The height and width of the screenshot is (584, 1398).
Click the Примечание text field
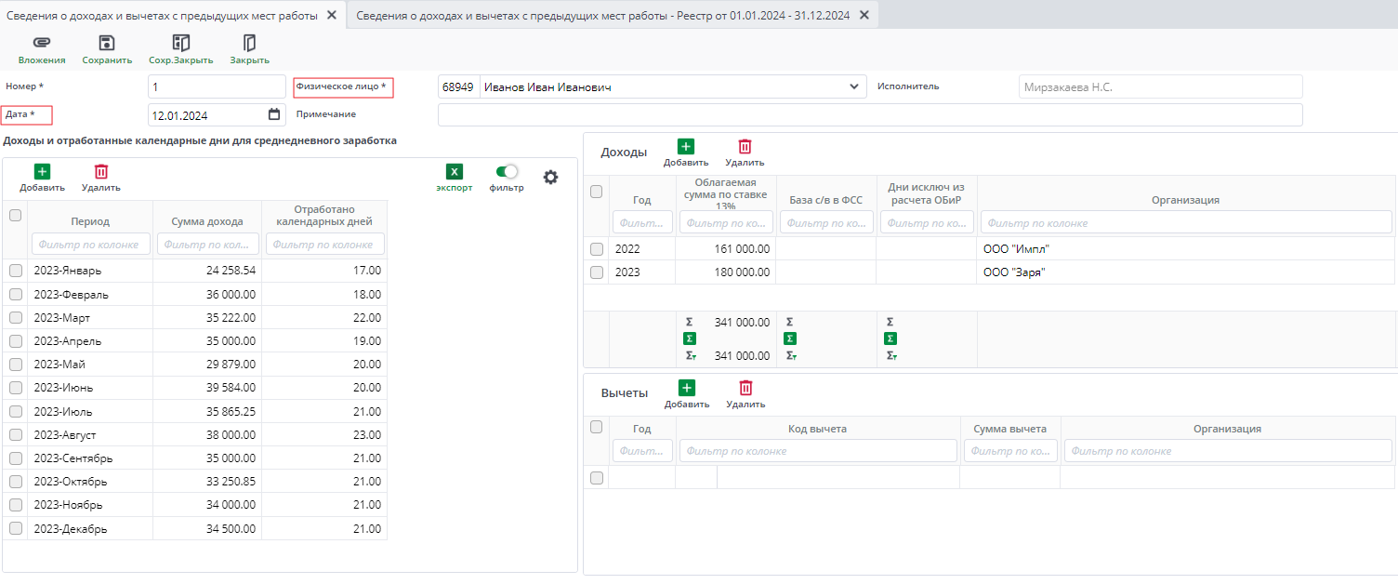(869, 114)
